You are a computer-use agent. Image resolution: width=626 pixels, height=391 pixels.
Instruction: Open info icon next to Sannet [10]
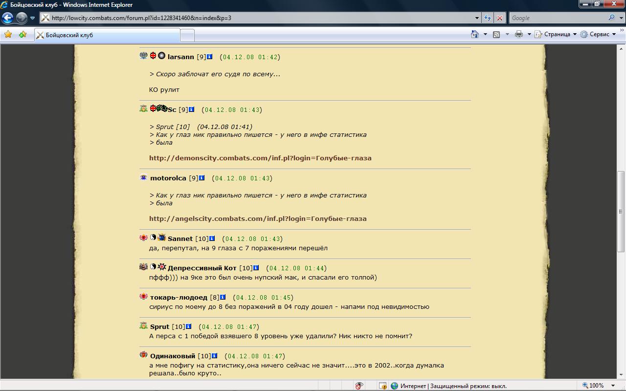[x=212, y=239]
